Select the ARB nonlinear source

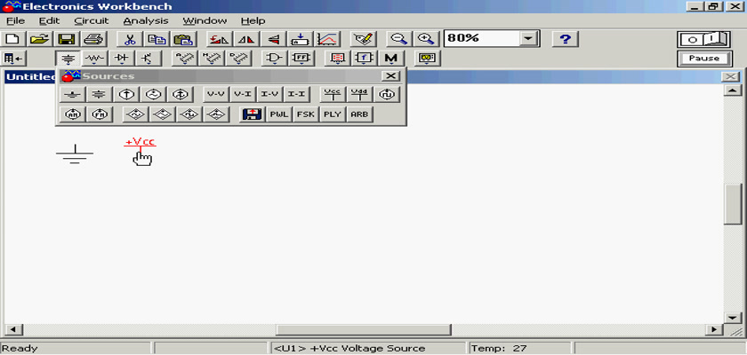359,114
